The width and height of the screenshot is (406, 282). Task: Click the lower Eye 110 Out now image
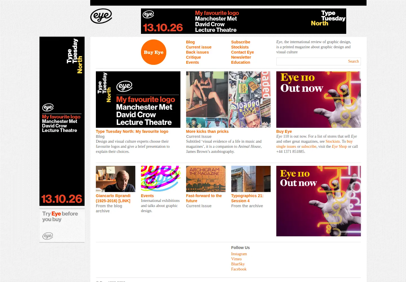tap(319, 201)
